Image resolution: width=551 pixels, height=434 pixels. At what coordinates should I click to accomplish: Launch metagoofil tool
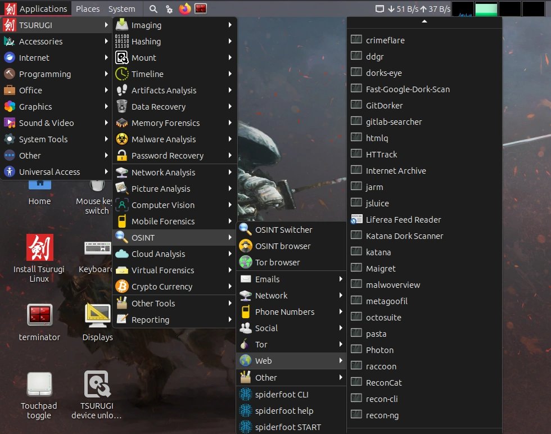point(424,301)
